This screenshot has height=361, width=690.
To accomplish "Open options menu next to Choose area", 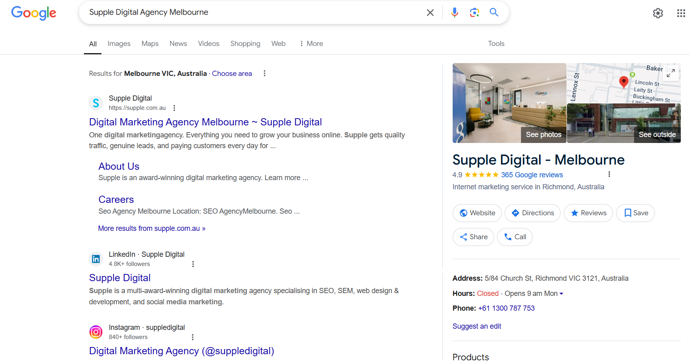I will point(264,73).
